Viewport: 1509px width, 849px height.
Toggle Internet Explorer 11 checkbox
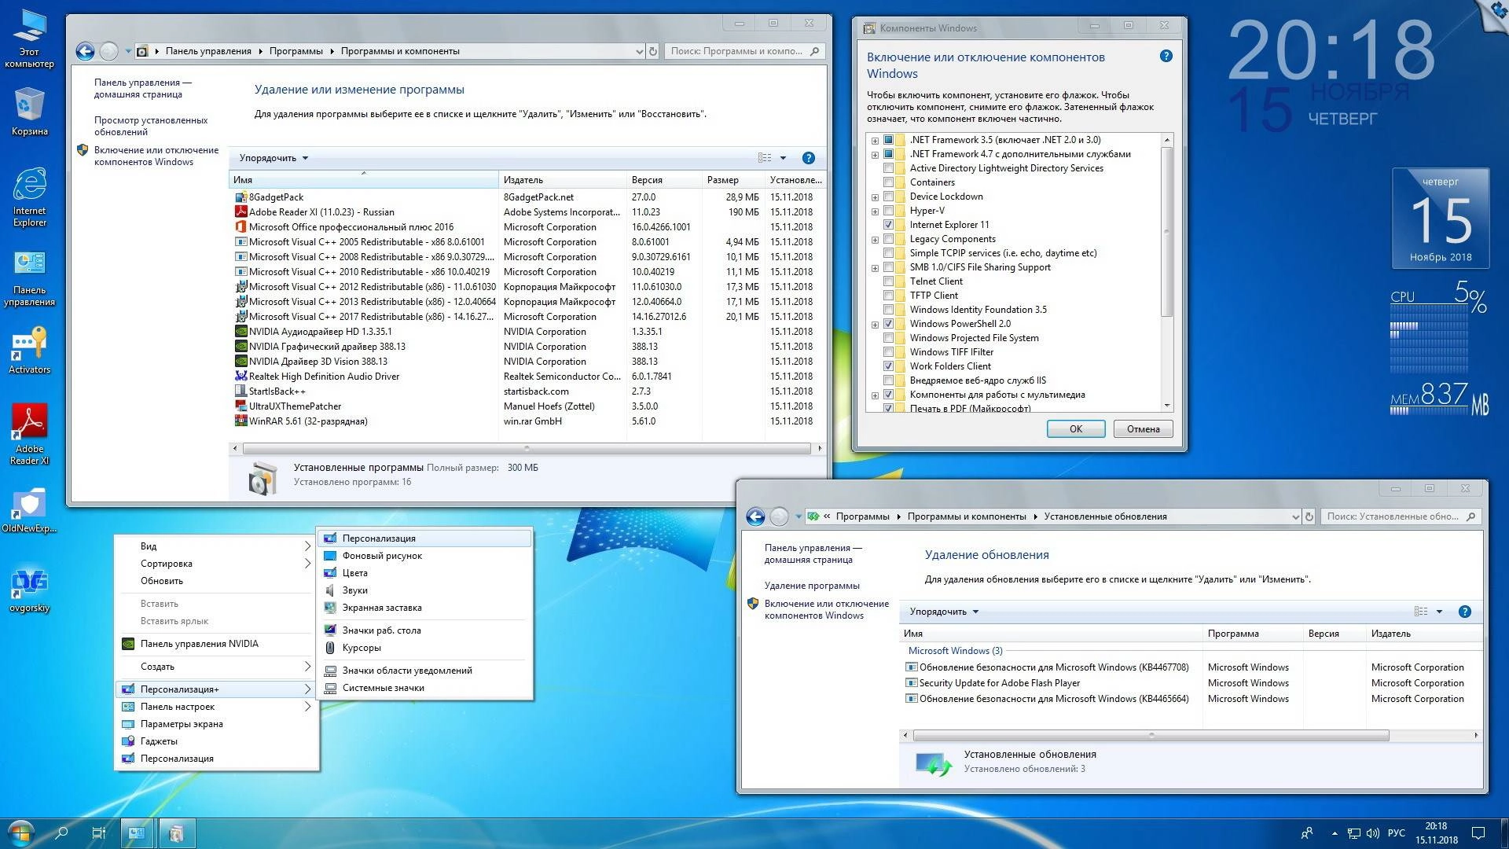[x=888, y=225]
